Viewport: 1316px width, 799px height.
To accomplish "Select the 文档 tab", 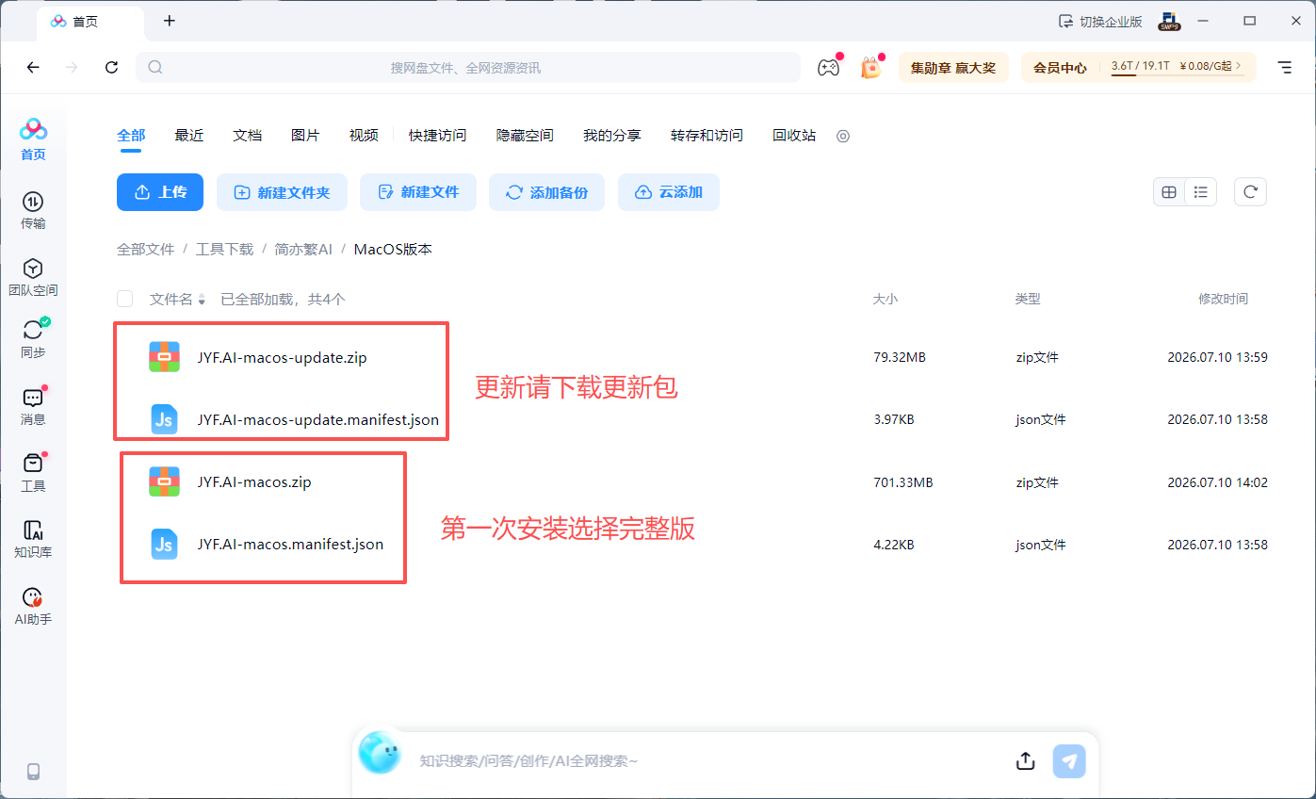I will (248, 136).
